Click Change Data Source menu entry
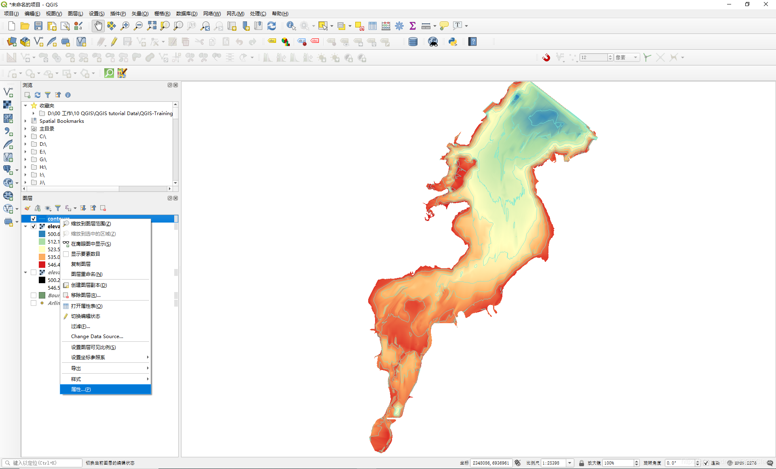Viewport: 776px width, 469px height. tap(106, 336)
